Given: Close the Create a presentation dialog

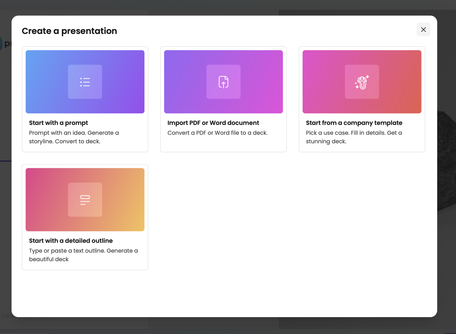Looking at the screenshot, I should click(x=424, y=29).
